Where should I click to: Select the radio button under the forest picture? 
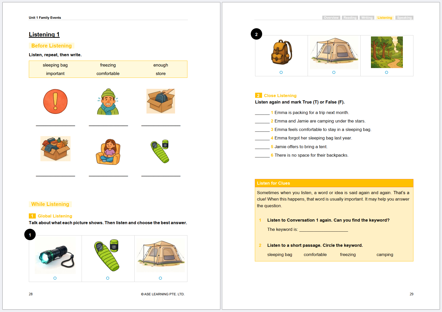[x=386, y=72]
